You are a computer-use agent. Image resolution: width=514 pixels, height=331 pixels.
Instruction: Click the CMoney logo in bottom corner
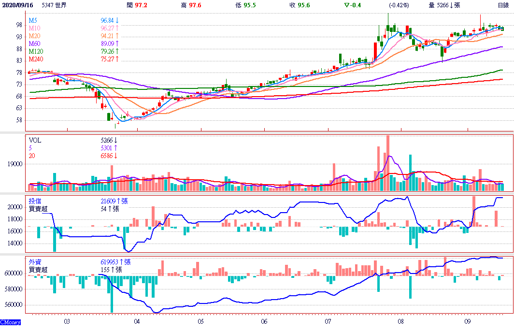(x=10, y=322)
